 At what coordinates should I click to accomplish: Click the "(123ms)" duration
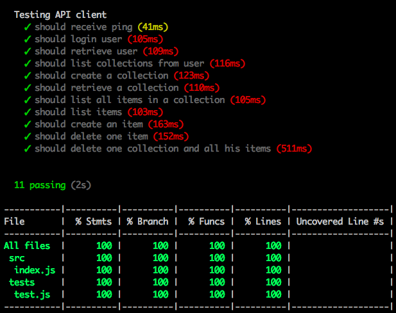(x=192, y=76)
